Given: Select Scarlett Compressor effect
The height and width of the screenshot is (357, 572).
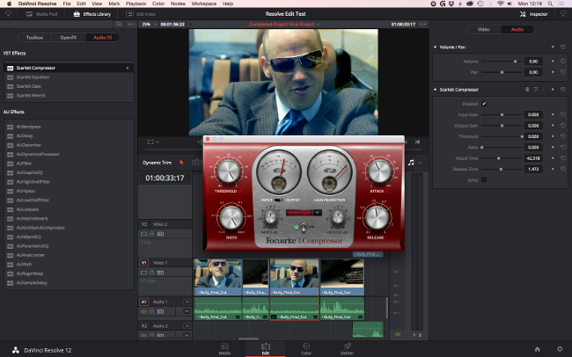Looking at the screenshot, I should [69, 68].
